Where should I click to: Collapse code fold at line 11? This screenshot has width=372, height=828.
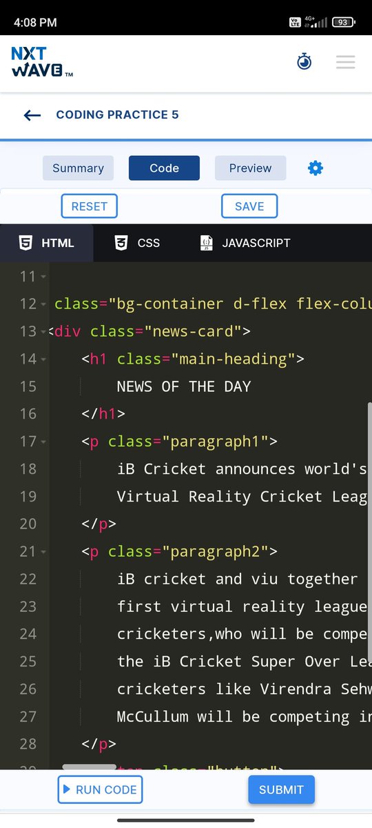point(43,277)
